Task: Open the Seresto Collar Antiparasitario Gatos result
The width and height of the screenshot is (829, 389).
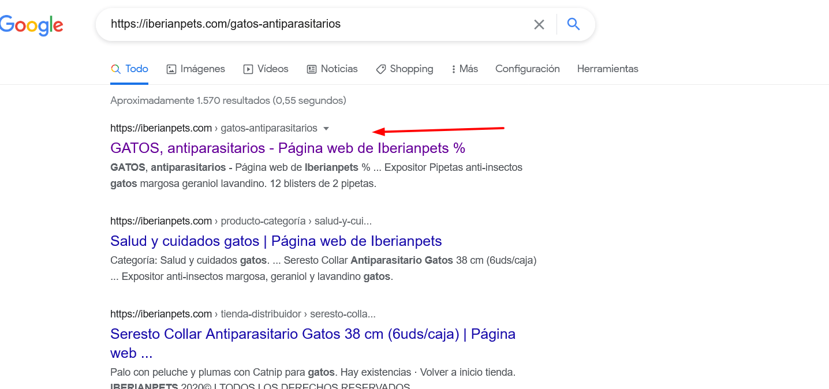Action: (313, 343)
